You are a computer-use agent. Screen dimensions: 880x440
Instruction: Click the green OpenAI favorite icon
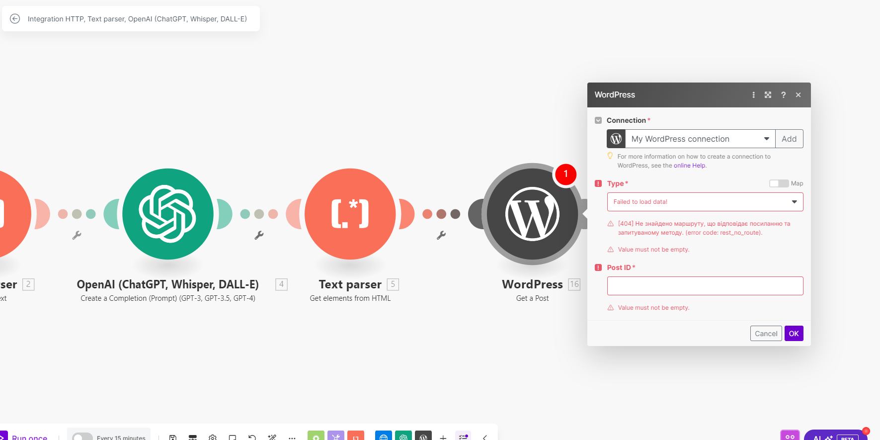403,436
